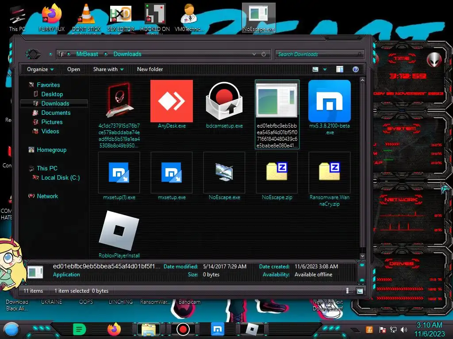Open the Help icon in the toolbar
Image resolution: width=453 pixels, height=339 pixels.
pos(356,69)
